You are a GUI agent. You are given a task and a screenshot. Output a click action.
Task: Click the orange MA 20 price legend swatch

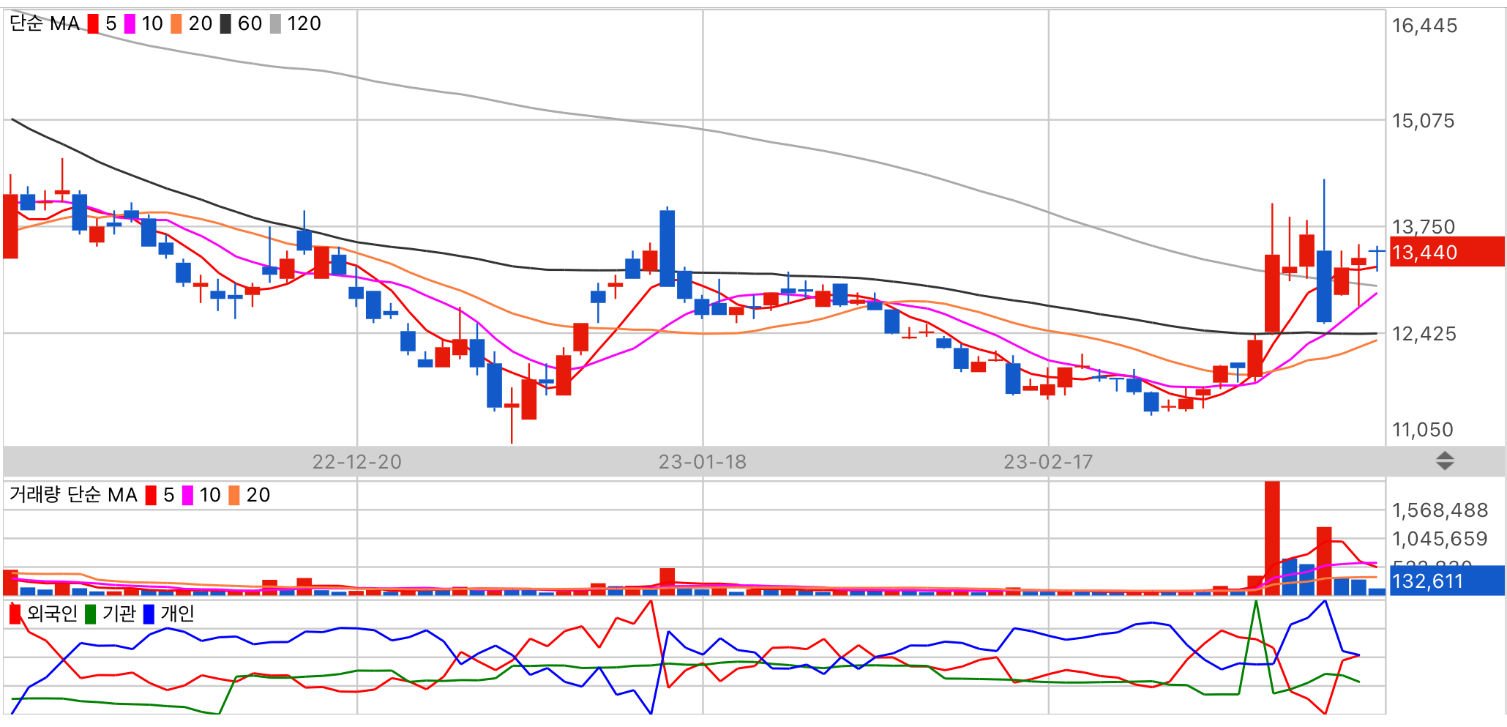click(x=176, y=24)
